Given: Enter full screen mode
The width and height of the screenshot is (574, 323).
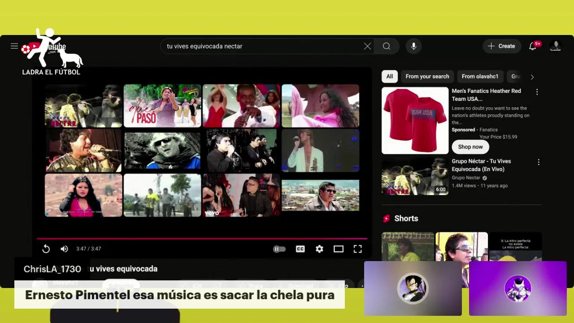Looking at the screenshot, I should (357, 249).
